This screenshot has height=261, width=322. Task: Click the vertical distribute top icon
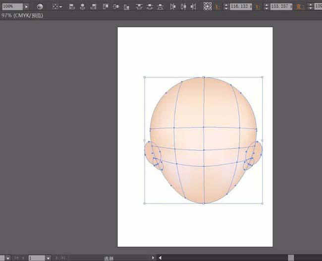coord(139,6)
